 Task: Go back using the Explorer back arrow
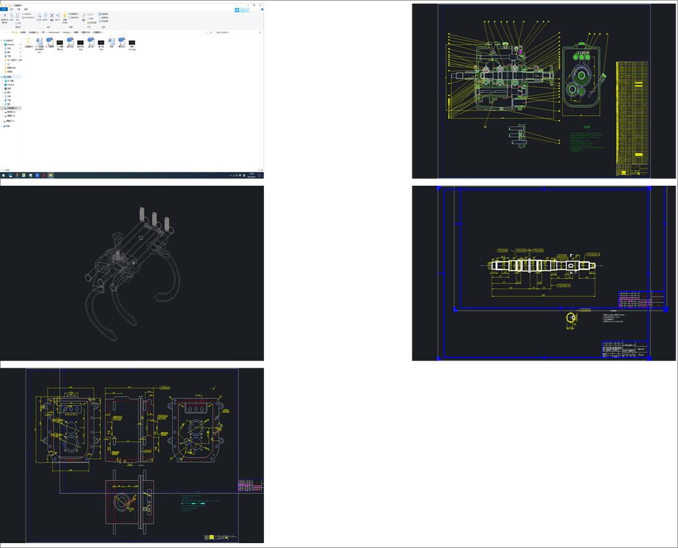tap(2, 32)
